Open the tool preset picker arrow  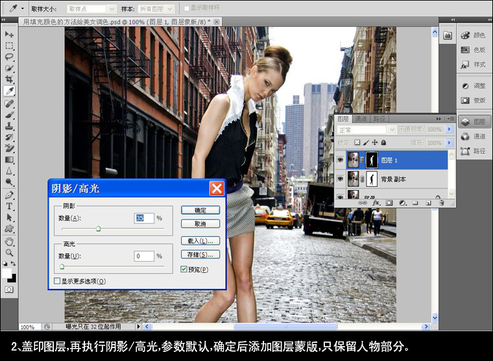coord(22,9)
